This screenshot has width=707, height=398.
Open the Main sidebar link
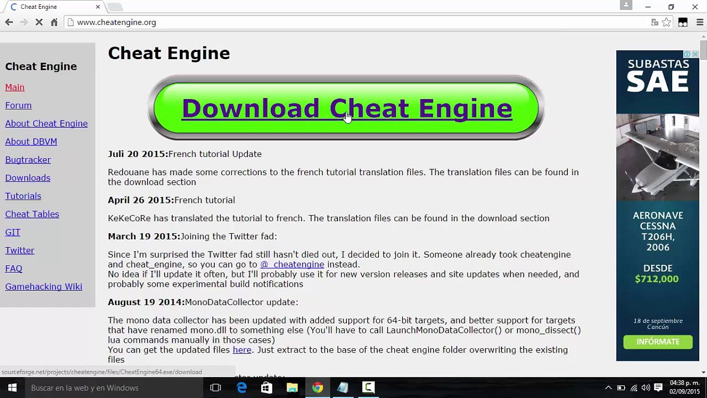point(15,87)
